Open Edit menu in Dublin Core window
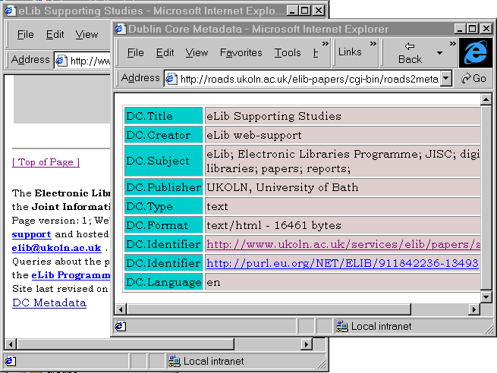497x373 pixels. tap(165, 52)
